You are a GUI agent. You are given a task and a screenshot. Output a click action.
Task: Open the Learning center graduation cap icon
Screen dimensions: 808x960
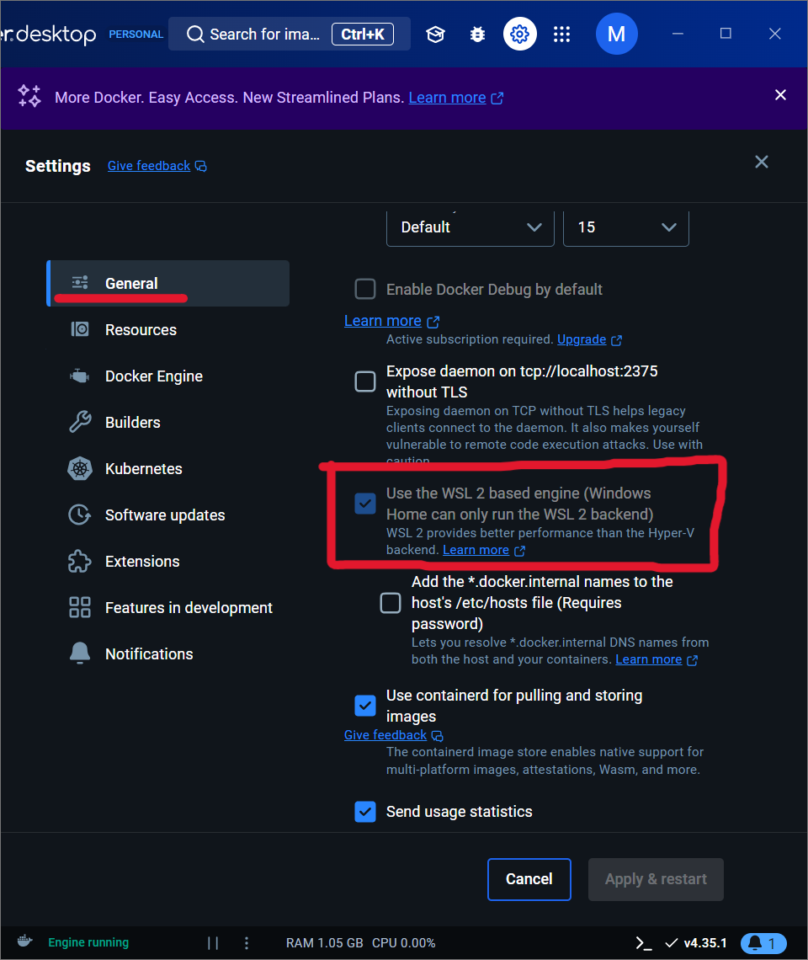pos(435,35)
